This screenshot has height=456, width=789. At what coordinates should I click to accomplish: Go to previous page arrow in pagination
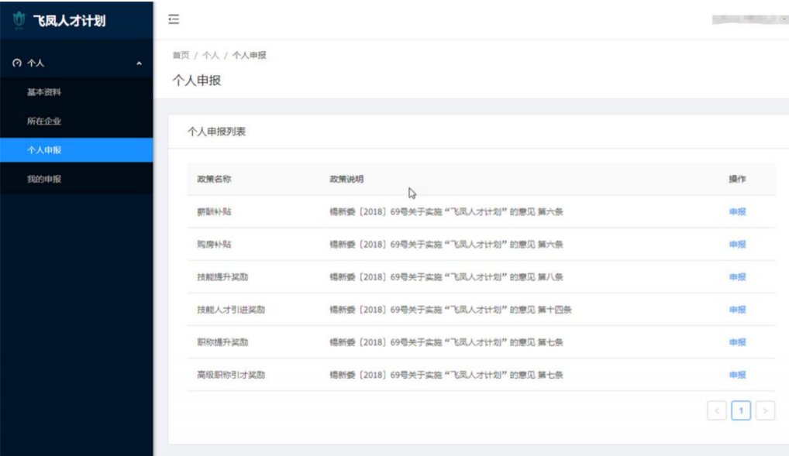click(717, 411)
